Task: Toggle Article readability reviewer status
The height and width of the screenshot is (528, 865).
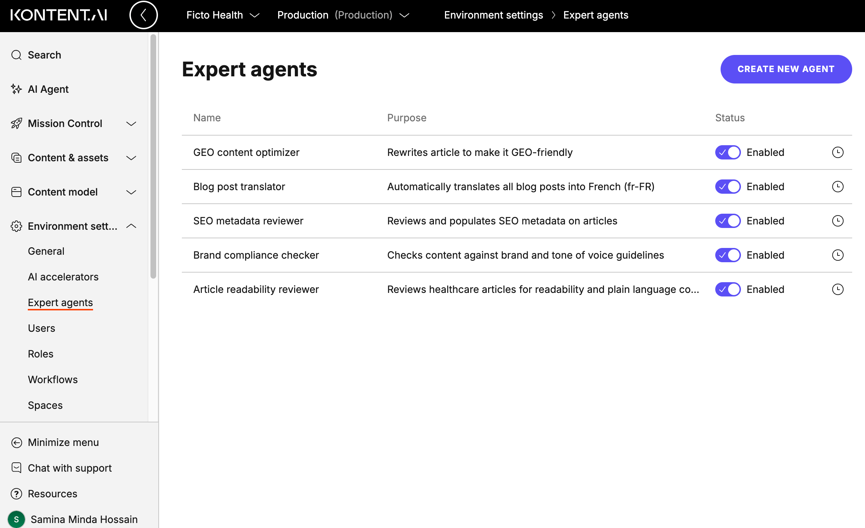Action: [x=727, y=289]
